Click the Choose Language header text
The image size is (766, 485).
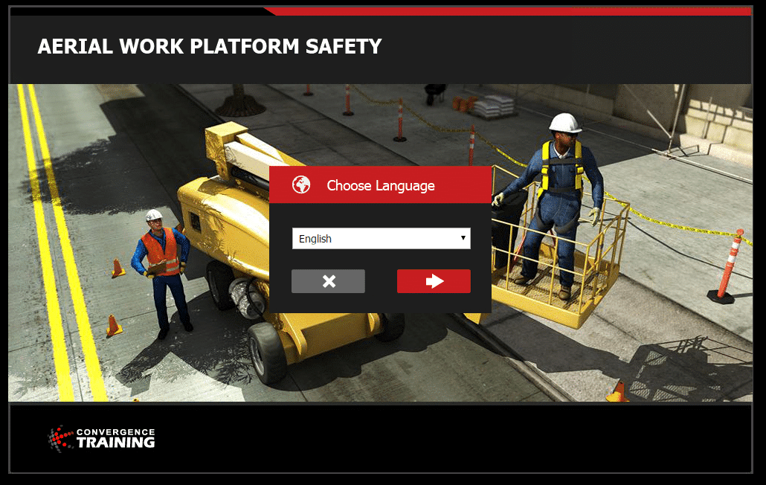(x=381, y=186)
